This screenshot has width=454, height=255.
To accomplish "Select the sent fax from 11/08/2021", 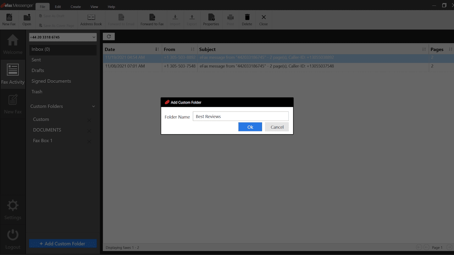I will click(x=248, y=66).
